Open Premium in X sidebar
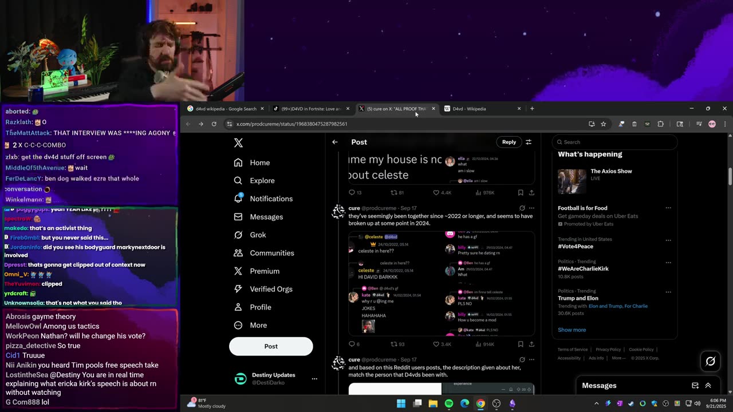 [x=257, y=271]
